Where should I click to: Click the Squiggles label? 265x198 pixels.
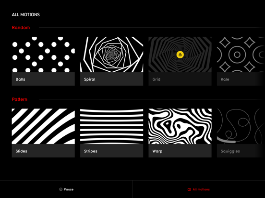[x=230, y=151]
